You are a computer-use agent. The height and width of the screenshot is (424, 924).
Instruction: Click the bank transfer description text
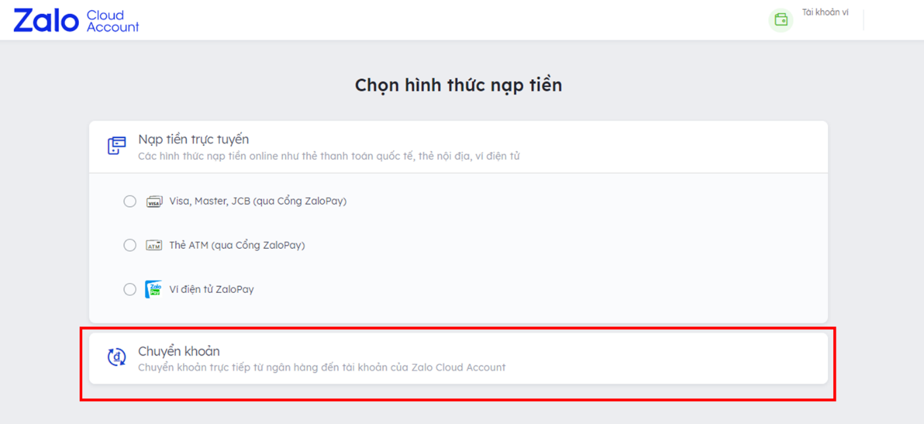coord(322,367)
